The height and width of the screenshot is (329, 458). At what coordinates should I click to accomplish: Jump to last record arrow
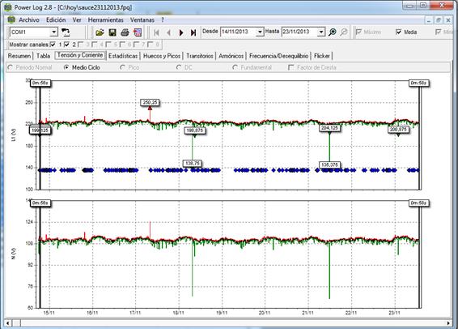click(x=193, y=32)
